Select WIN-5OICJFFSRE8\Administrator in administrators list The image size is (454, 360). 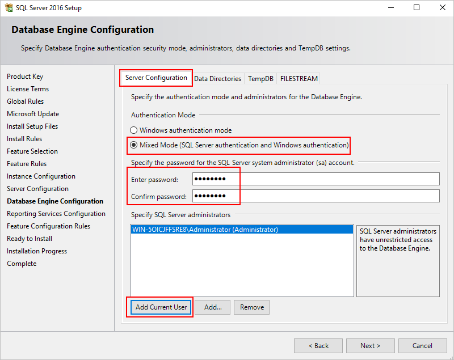(x=242, y=230)
